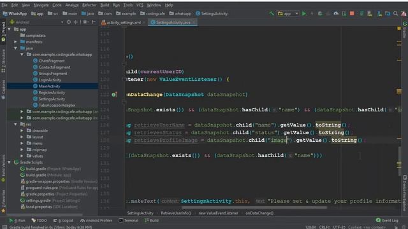Image resolution: width=408 pixels, height=229 pixels.
Task: Click the Project Structure icon beside the magnifier
Action: coord(388,13)
